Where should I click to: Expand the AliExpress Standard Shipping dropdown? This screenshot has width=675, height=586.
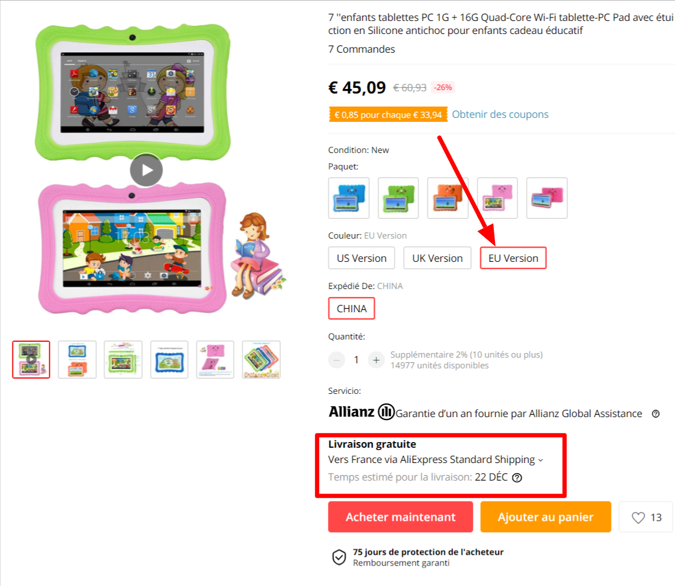(x=435, y=460)
